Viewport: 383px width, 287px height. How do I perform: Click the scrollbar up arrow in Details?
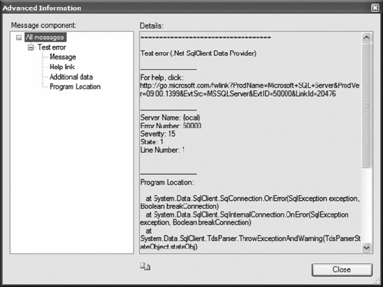pos(366,38)
